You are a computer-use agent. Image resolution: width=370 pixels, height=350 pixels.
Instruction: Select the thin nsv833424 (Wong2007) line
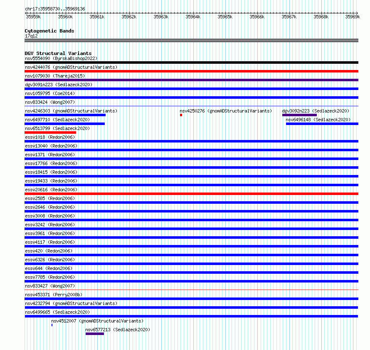(x=191, y=106)
